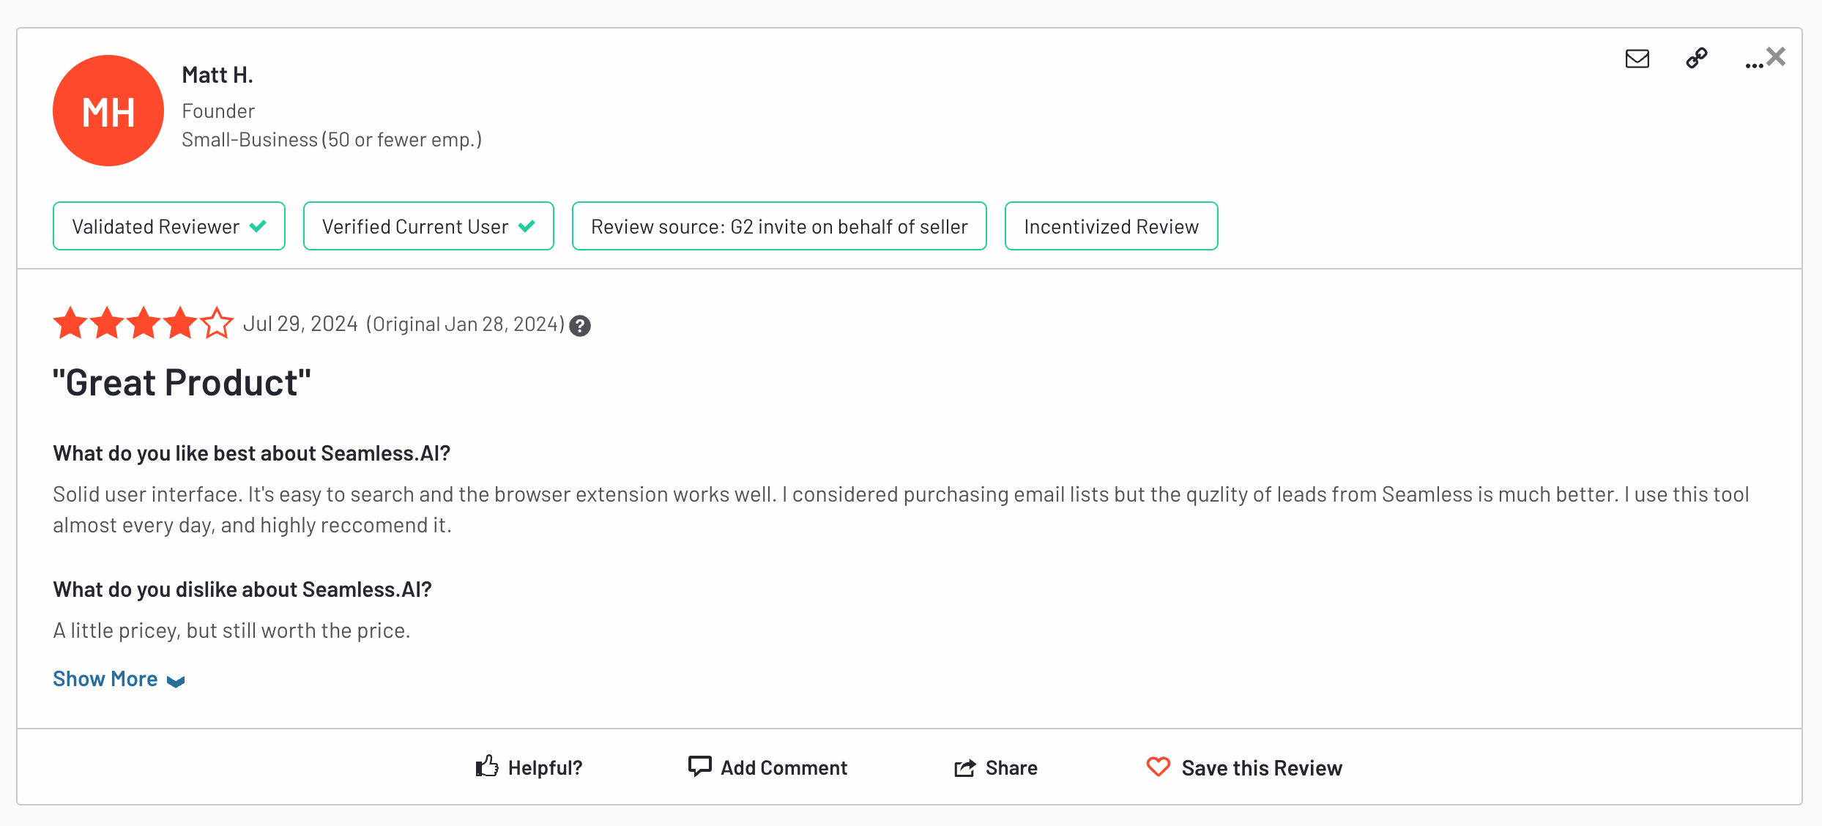Click "A little pricey, but still worth the price."
Viewport: 1822px width, 826px height.
pyautogui.click(x=231, y=630)
